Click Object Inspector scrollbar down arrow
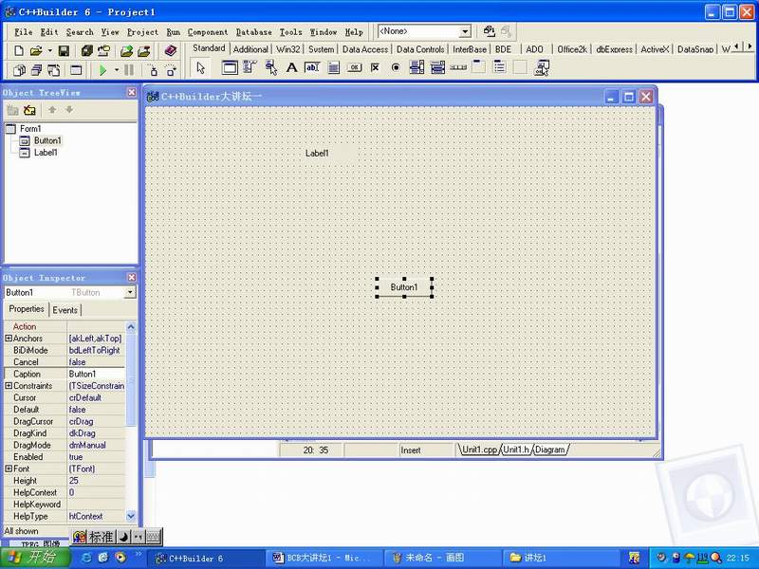759x569 pixels. pos(131,516)
